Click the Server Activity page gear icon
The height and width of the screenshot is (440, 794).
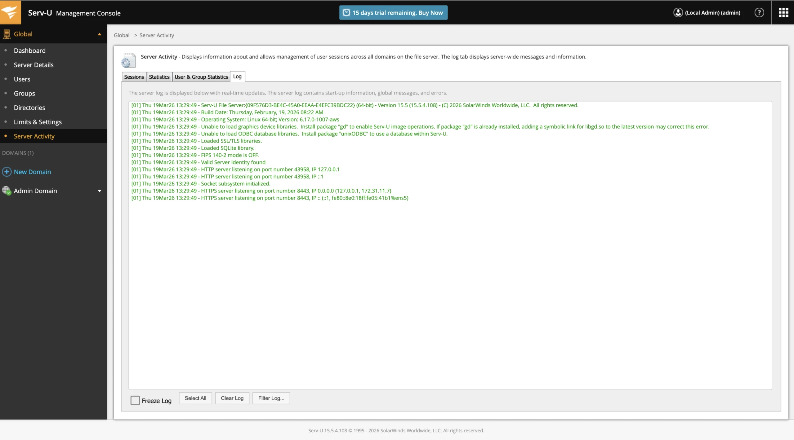(128, 60)
